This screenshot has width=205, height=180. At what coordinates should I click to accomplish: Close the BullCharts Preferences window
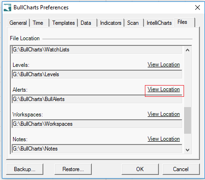pyautogui.click(x=198, y=7)
